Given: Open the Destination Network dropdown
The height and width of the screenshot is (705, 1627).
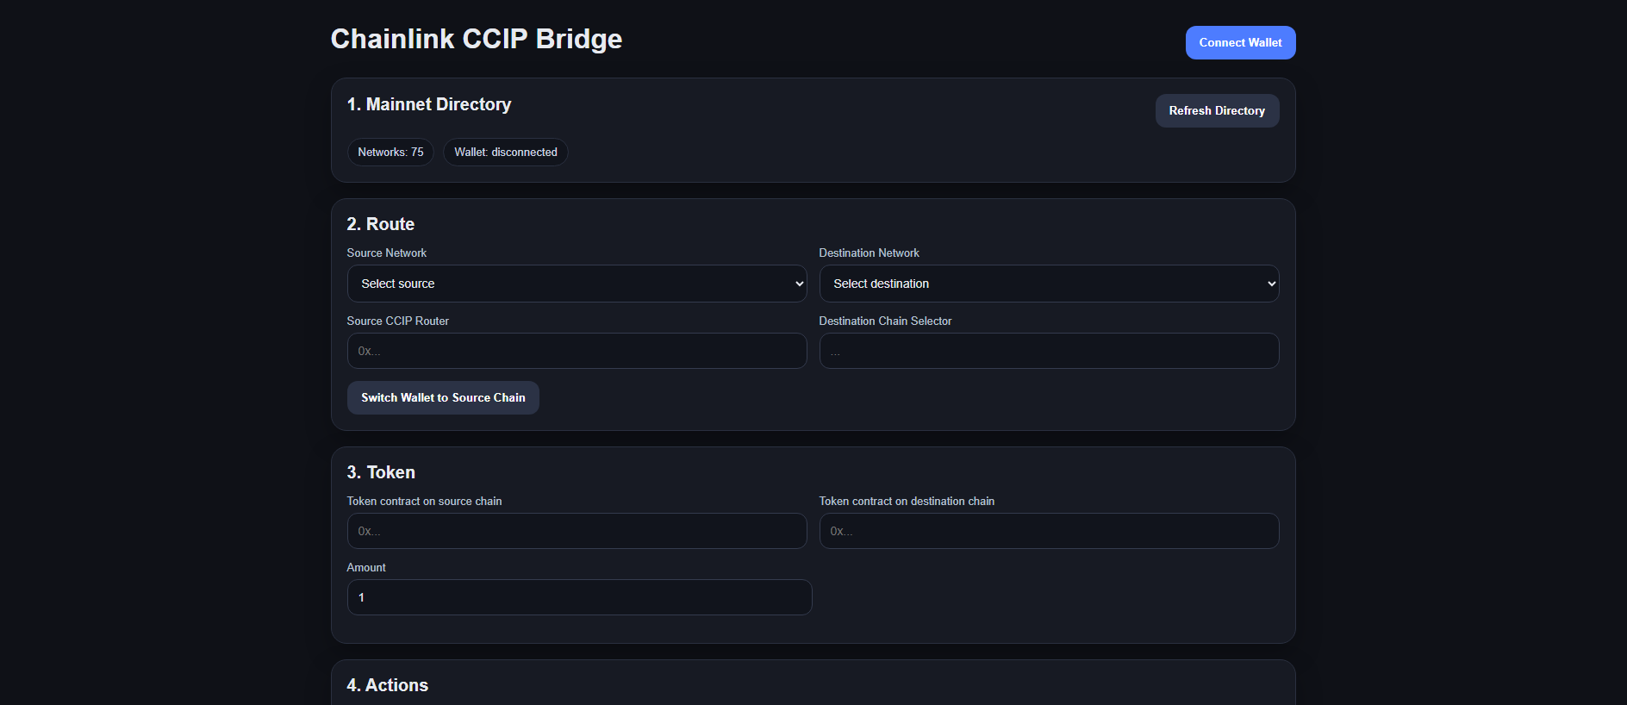Looking at the screenshot, I should (1049, 284).
